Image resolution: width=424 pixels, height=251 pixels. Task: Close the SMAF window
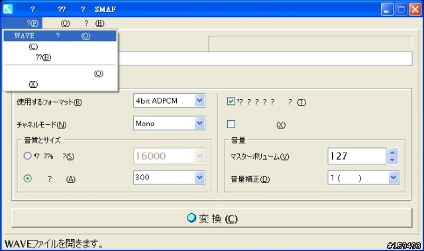415,9
